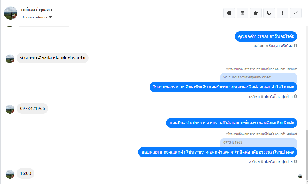Click quoted reply preview 0973421965

coord(259,142)
